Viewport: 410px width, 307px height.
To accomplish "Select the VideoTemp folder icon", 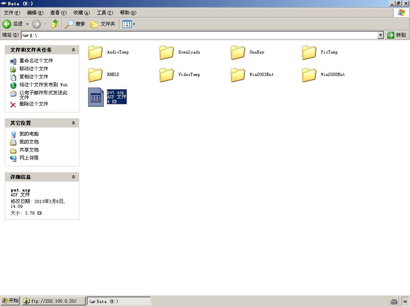I will (167, 75).
